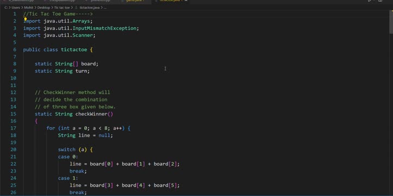Run the code with the play icon

coord(370,1)
